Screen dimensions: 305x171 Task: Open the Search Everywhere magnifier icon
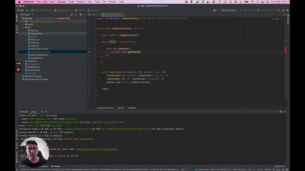tap(284, 10)
